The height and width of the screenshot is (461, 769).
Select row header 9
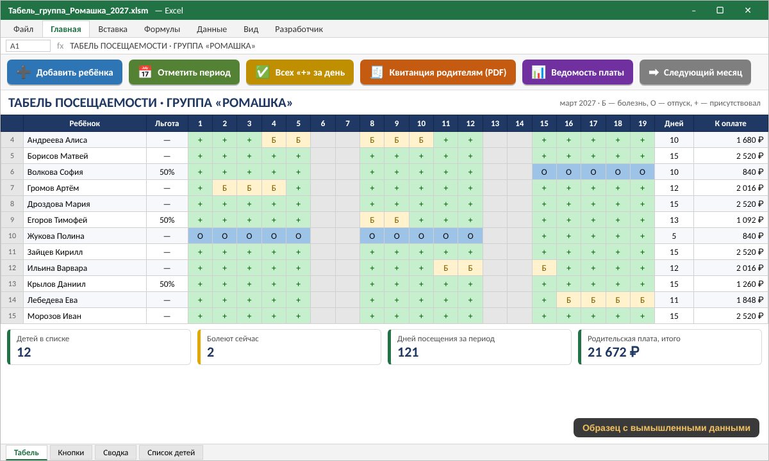tap(12, 220)
